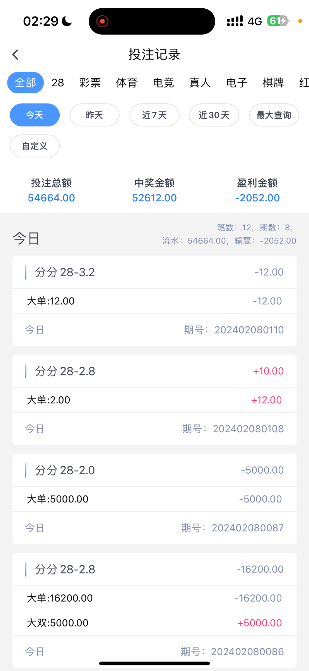Select the 全部 category tab
The height and width of the screenshot is (671, 309).
point(25,83)
